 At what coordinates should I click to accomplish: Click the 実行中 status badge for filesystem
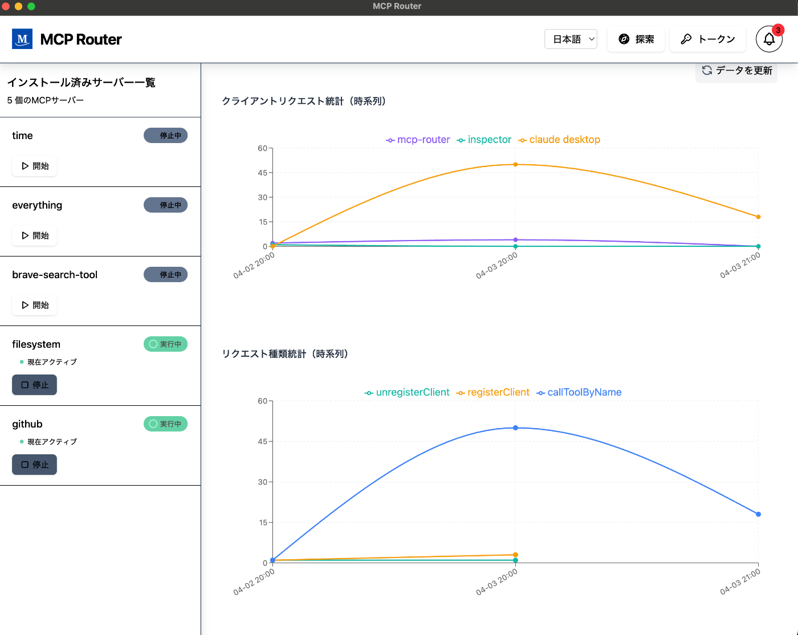tap(165, 344)
